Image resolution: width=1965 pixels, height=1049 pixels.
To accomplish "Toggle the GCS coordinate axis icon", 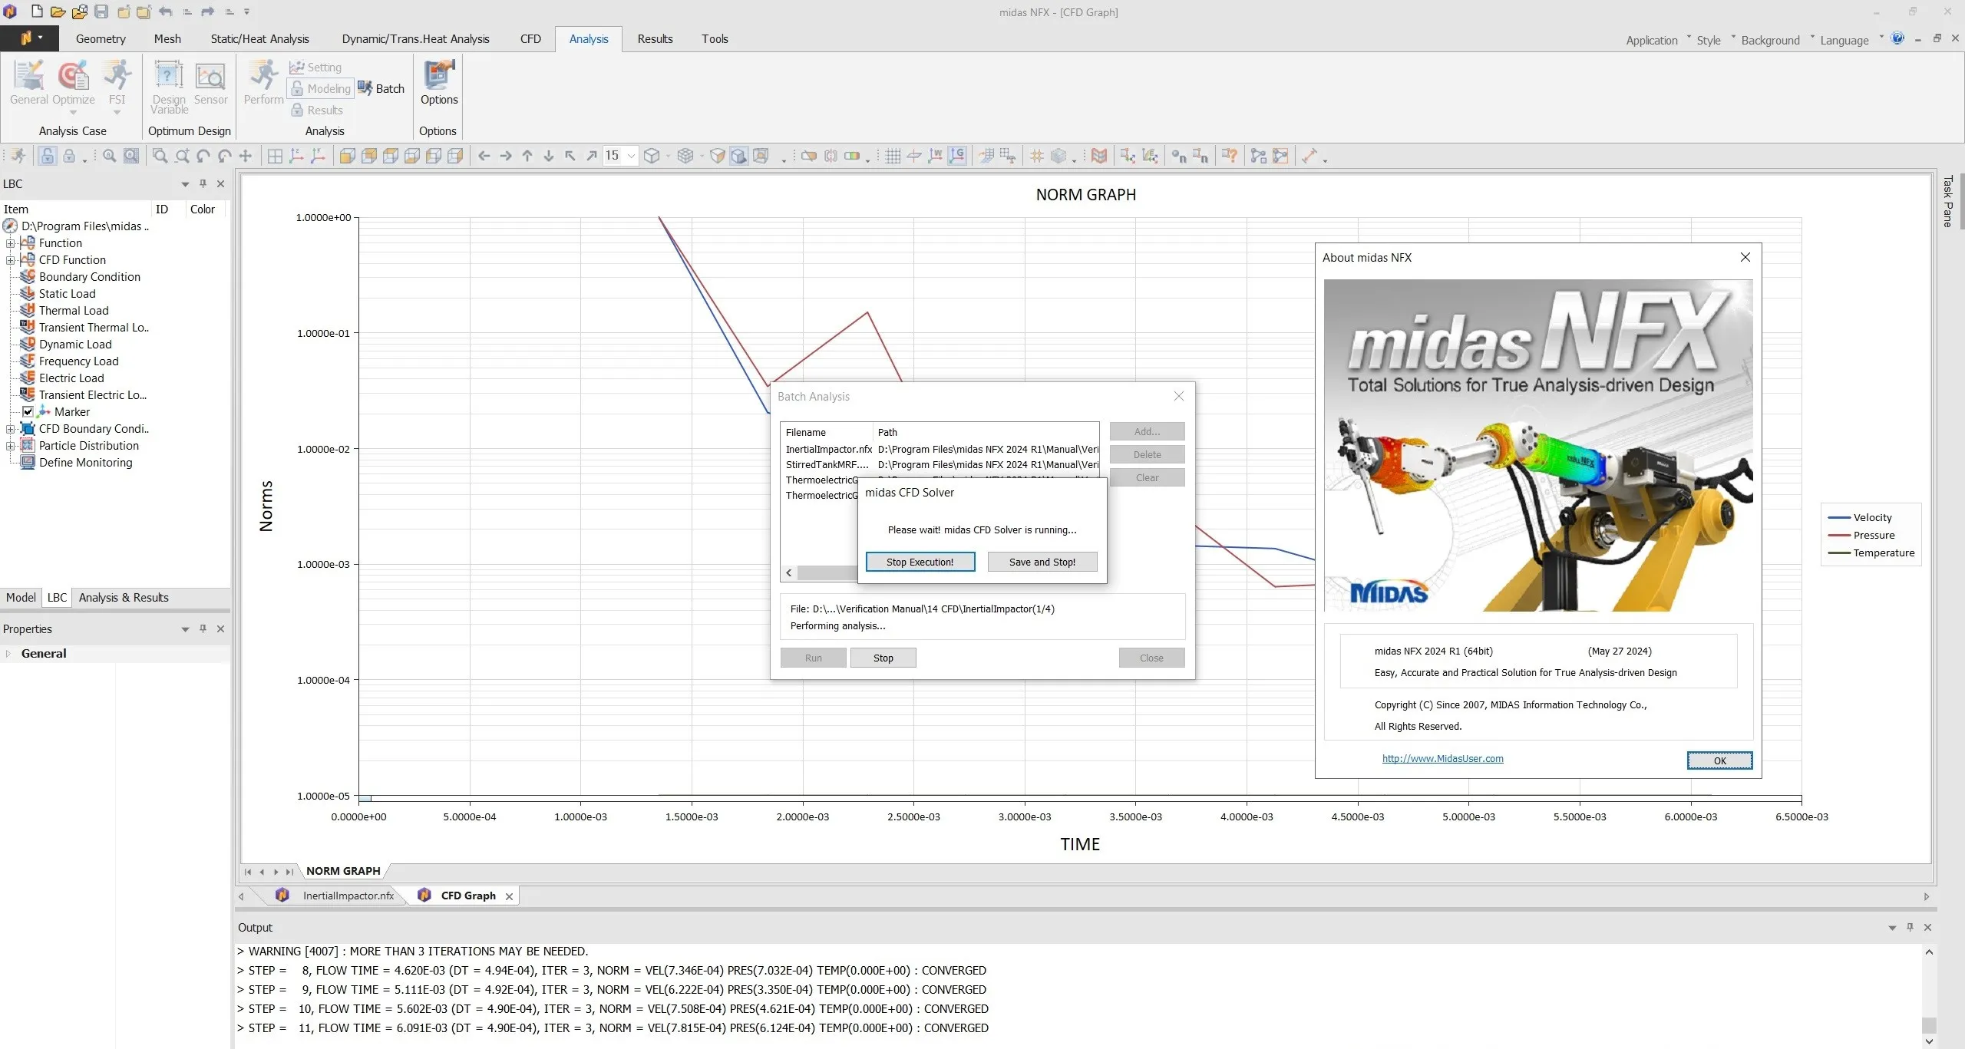I will click(957, 157).
